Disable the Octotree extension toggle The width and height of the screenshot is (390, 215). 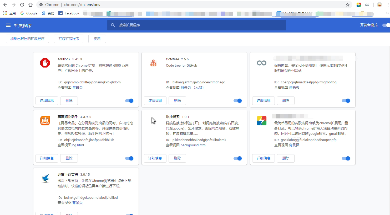coord(238,101)
